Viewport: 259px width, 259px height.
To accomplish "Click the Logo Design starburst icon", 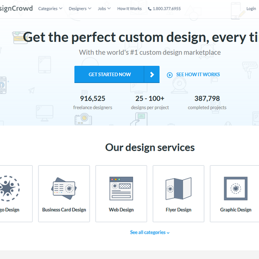I will pos(9,189).
